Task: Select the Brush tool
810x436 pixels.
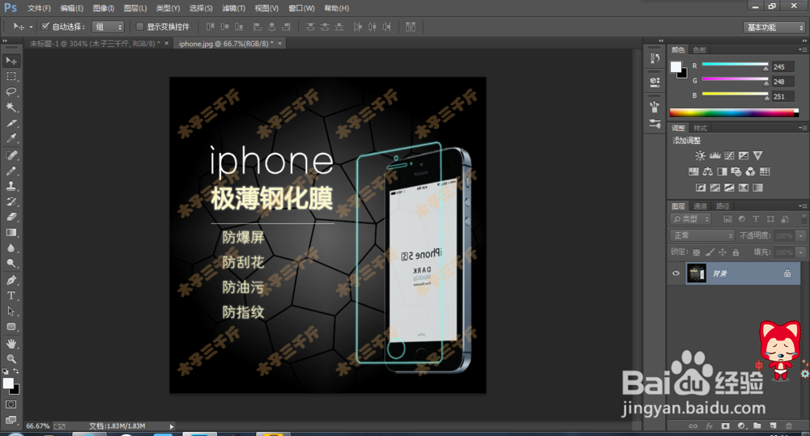Action: [x=11, y=171]
